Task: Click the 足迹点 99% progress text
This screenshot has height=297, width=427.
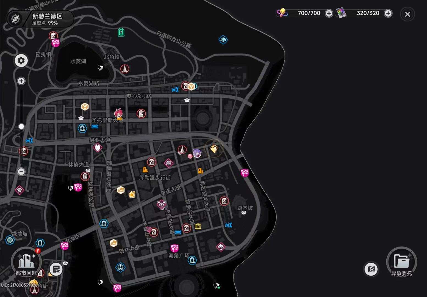Action: (45, 23)
